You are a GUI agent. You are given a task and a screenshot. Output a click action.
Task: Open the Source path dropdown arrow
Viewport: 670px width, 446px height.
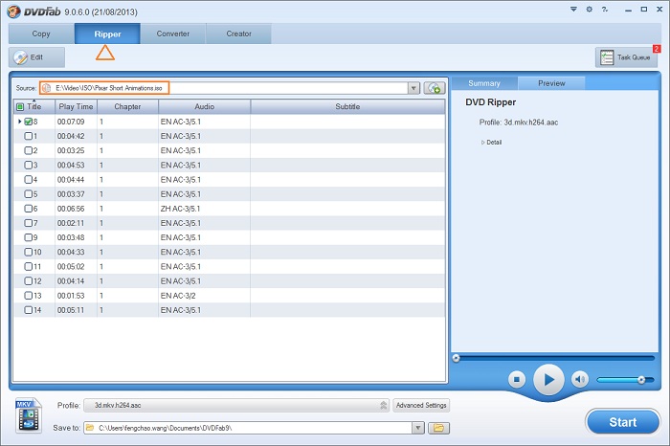[413, 88]
